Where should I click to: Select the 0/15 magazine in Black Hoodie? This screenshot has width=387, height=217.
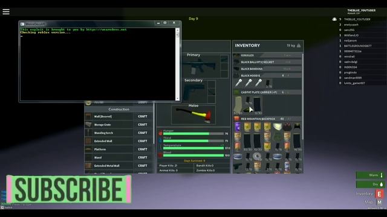(268, 84)
